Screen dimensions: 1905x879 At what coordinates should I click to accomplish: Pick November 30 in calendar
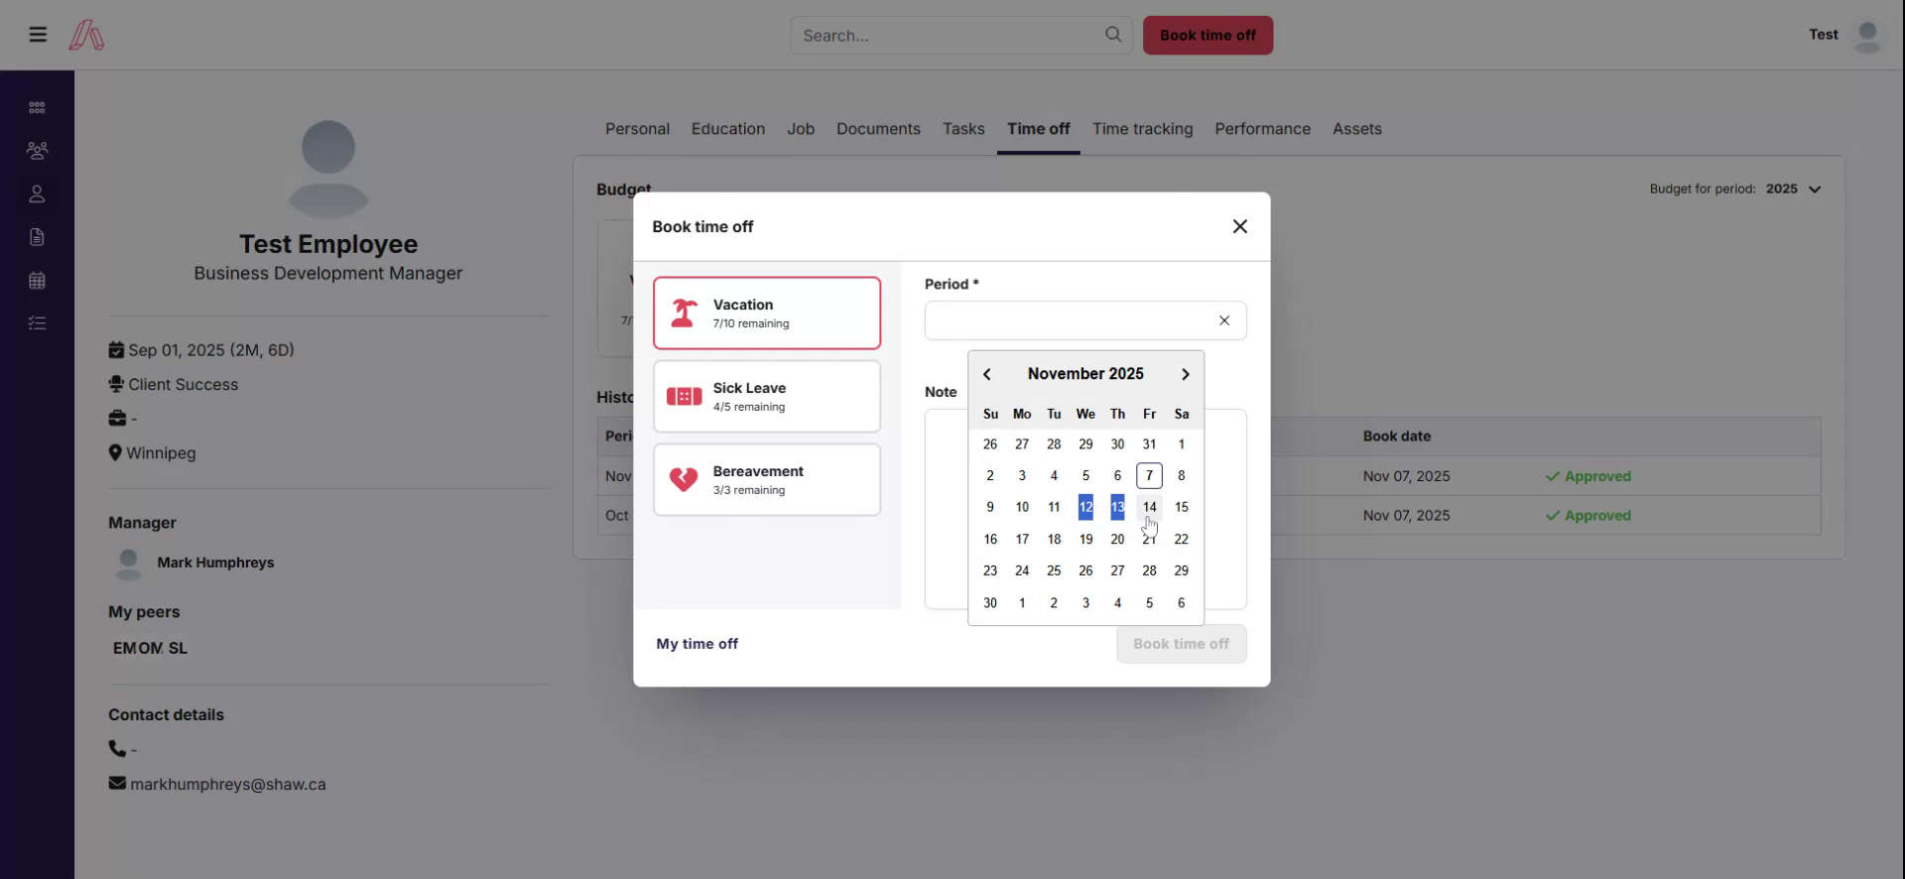point(990,602)
